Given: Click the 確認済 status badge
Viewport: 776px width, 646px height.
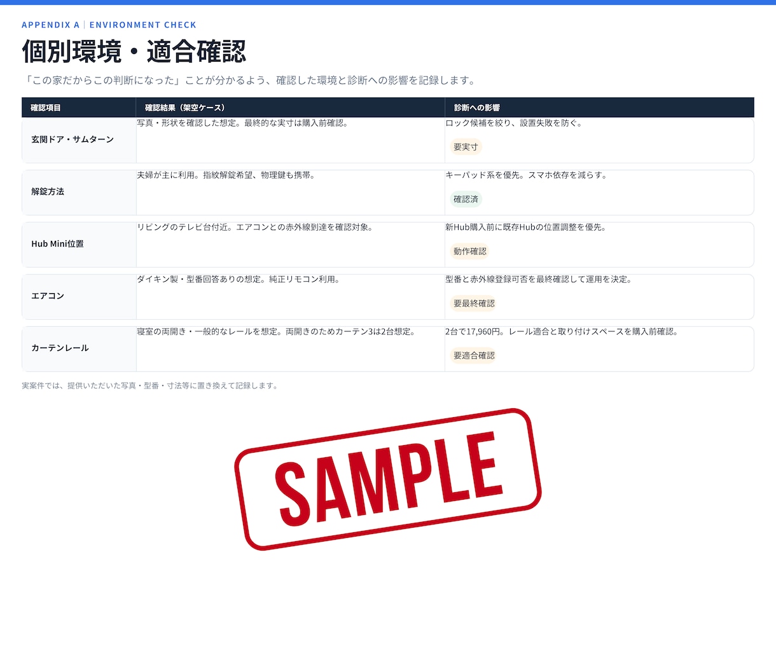Looking at the screenshot, I should (466, 199).
